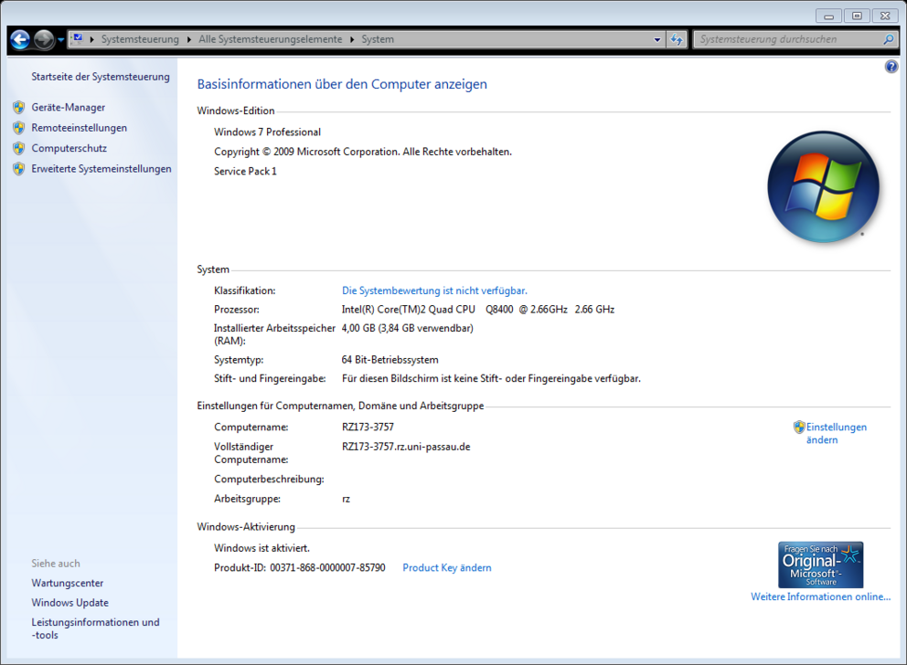Click shield icon beside Geräte-Manager

(x=19, y=108)
